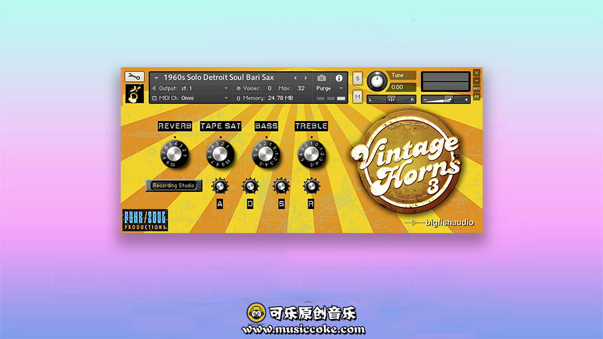Viewport: 603px width, 339px height.
Task: Open instrument edit mode with wrench icon
Action: pyautogui.click(x=134, y=77)
